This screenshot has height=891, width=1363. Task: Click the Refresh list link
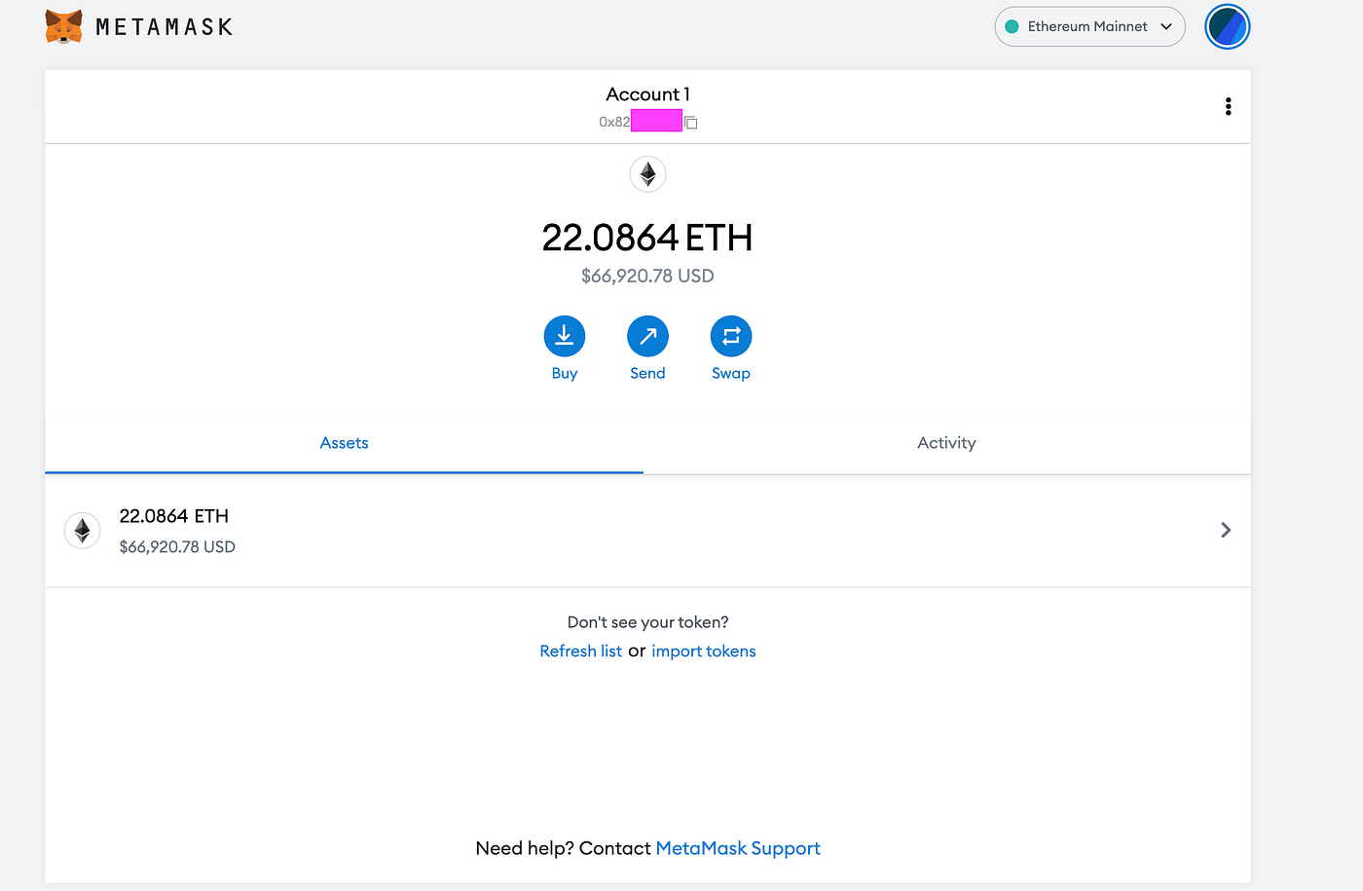click(x=581, y=650)
